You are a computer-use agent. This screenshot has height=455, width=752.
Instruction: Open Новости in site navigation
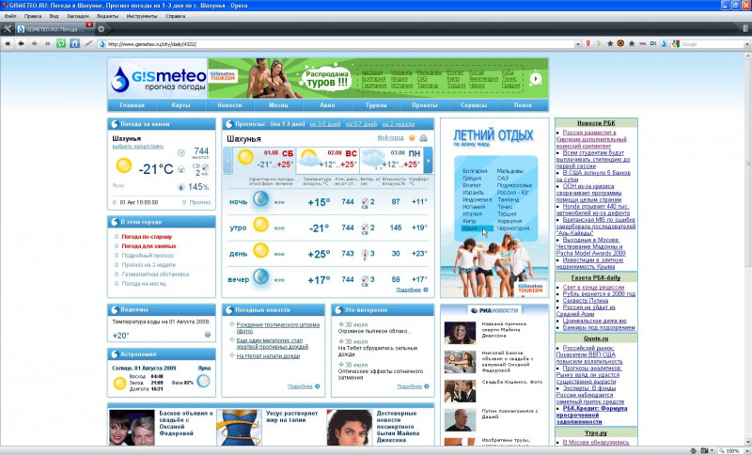[229, 105]
